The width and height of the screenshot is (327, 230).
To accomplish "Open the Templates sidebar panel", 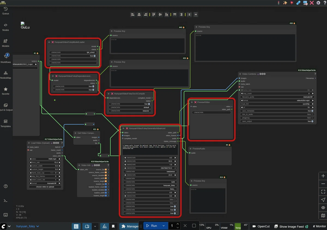I will point(5,123).
